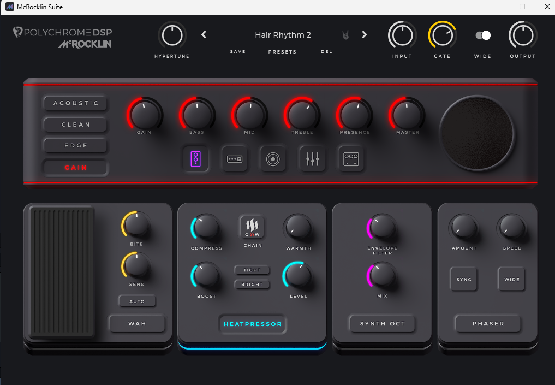The image size is (555, 385).
Task: Open the EQ faders icon
Action: tap(312, 159)
